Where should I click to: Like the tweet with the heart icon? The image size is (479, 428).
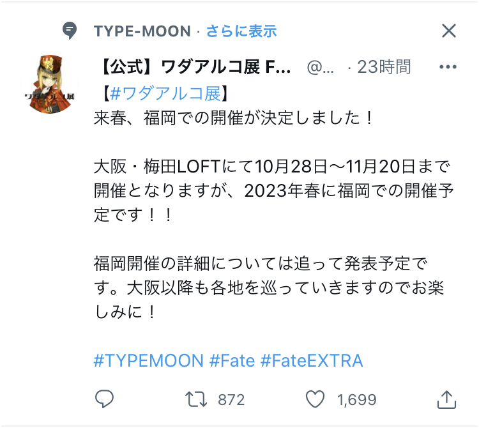(315, 399)
